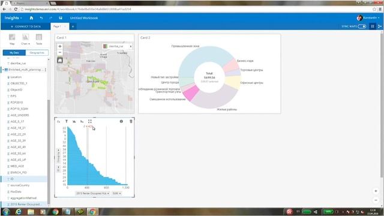The height and width of the screenshot is (216, 384).
Task: Launch Internet Explorer from taskbar
Action: 19,212
